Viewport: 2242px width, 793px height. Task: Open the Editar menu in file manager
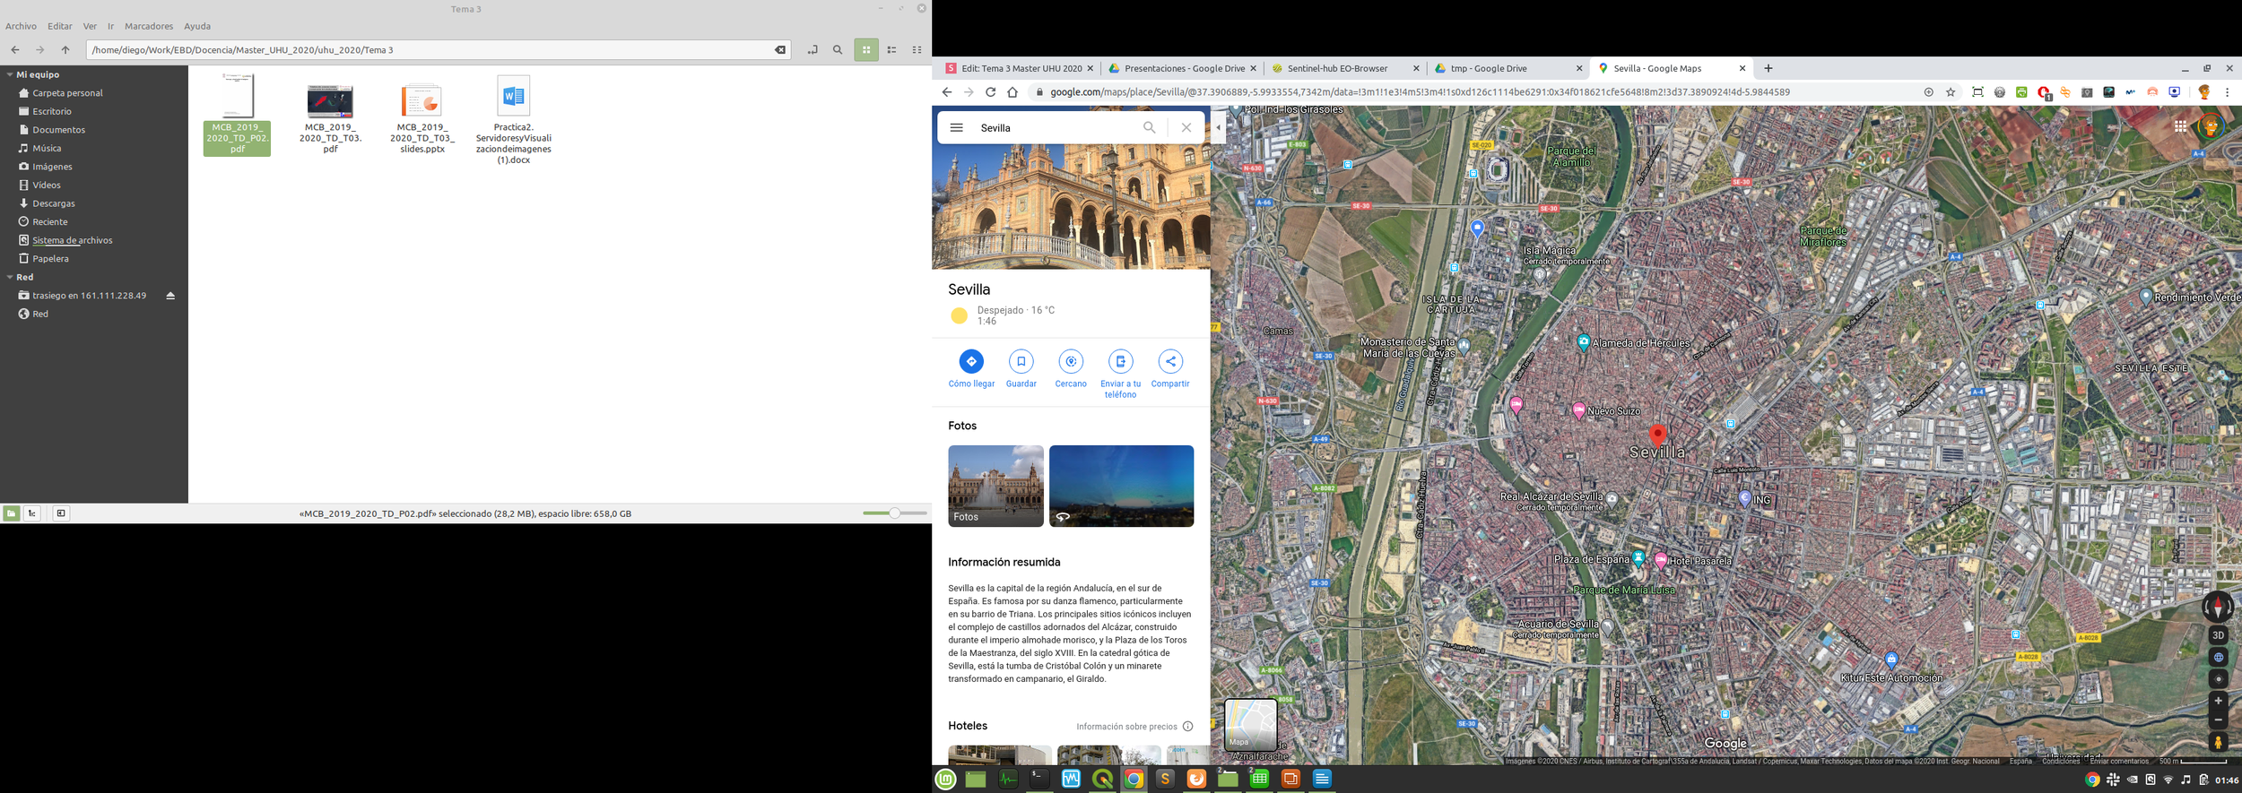tap(60, 26)
